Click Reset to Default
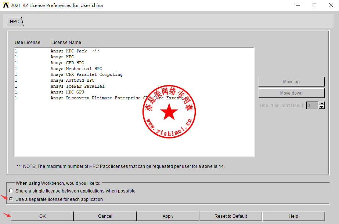The image size is (339, 224). coord(231,216)
